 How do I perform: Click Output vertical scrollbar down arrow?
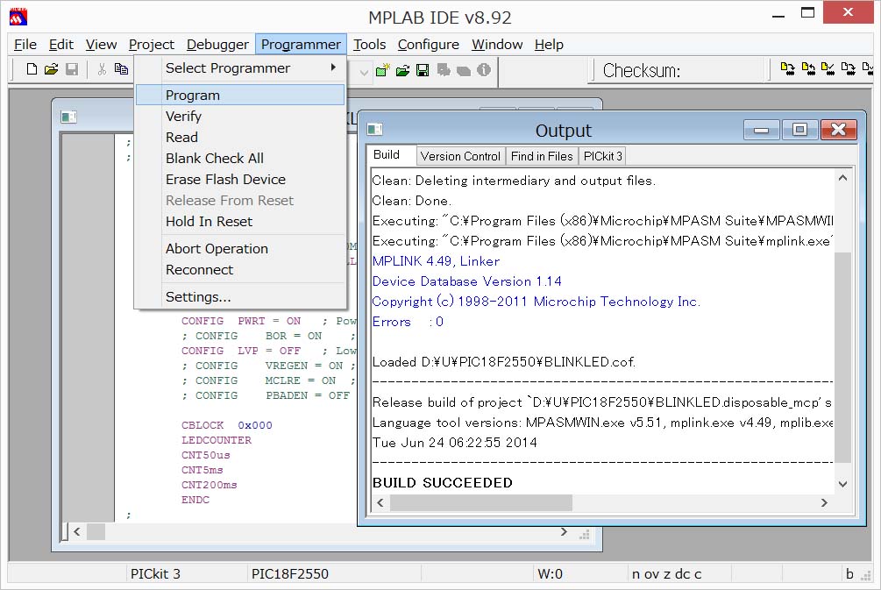click(x=842, y=484)
